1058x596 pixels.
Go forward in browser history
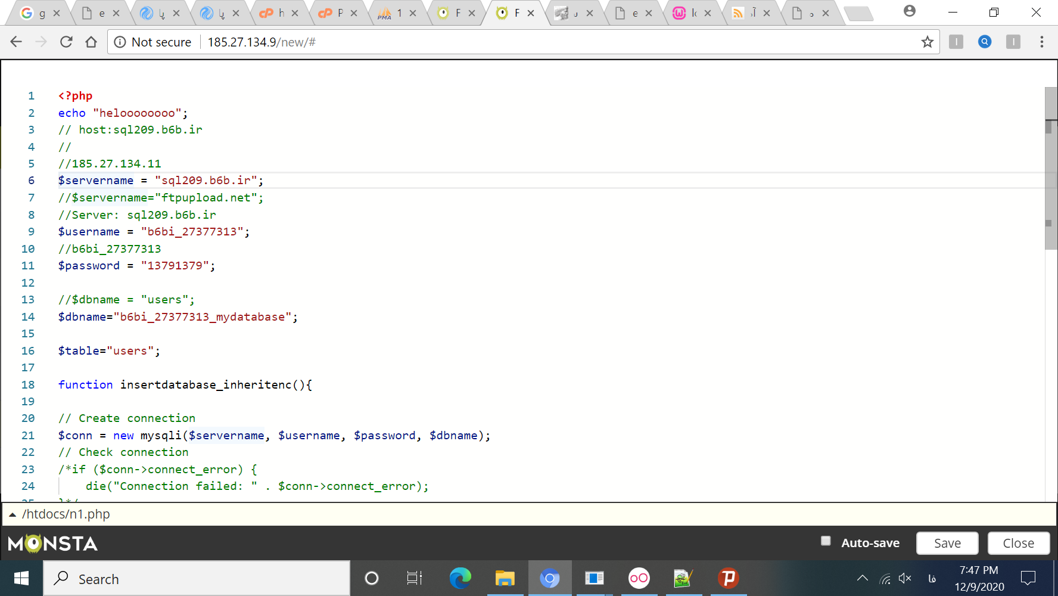(41, 42)
